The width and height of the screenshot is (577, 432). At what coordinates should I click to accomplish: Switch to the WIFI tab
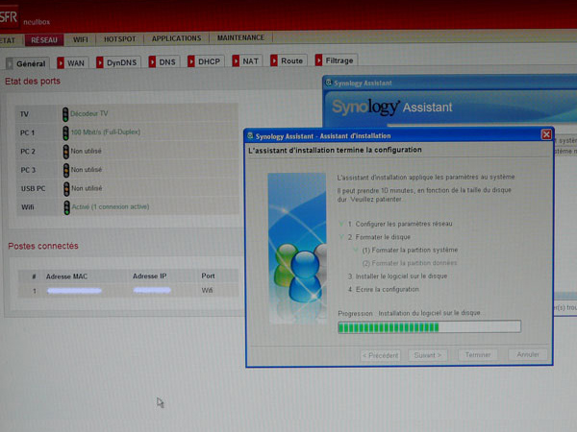point(80,39)
